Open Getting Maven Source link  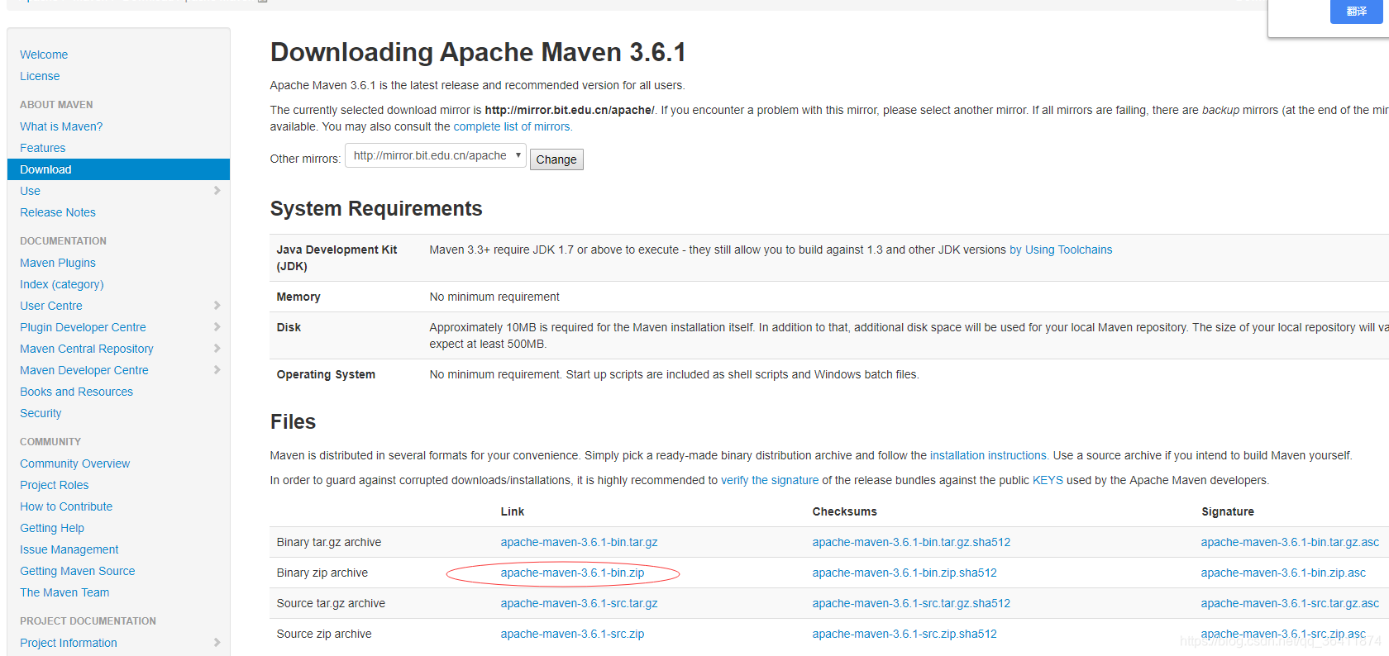pyautogui.click(x=78, y=571)
